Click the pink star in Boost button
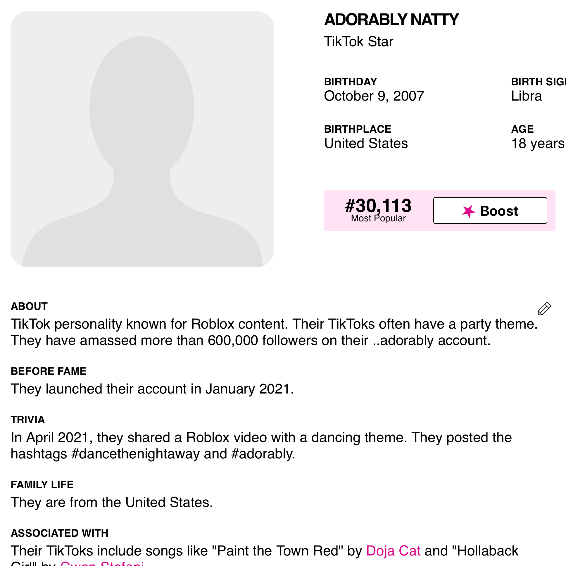The width and height of the screenshot is (566, 566). (x=469, y=211)
